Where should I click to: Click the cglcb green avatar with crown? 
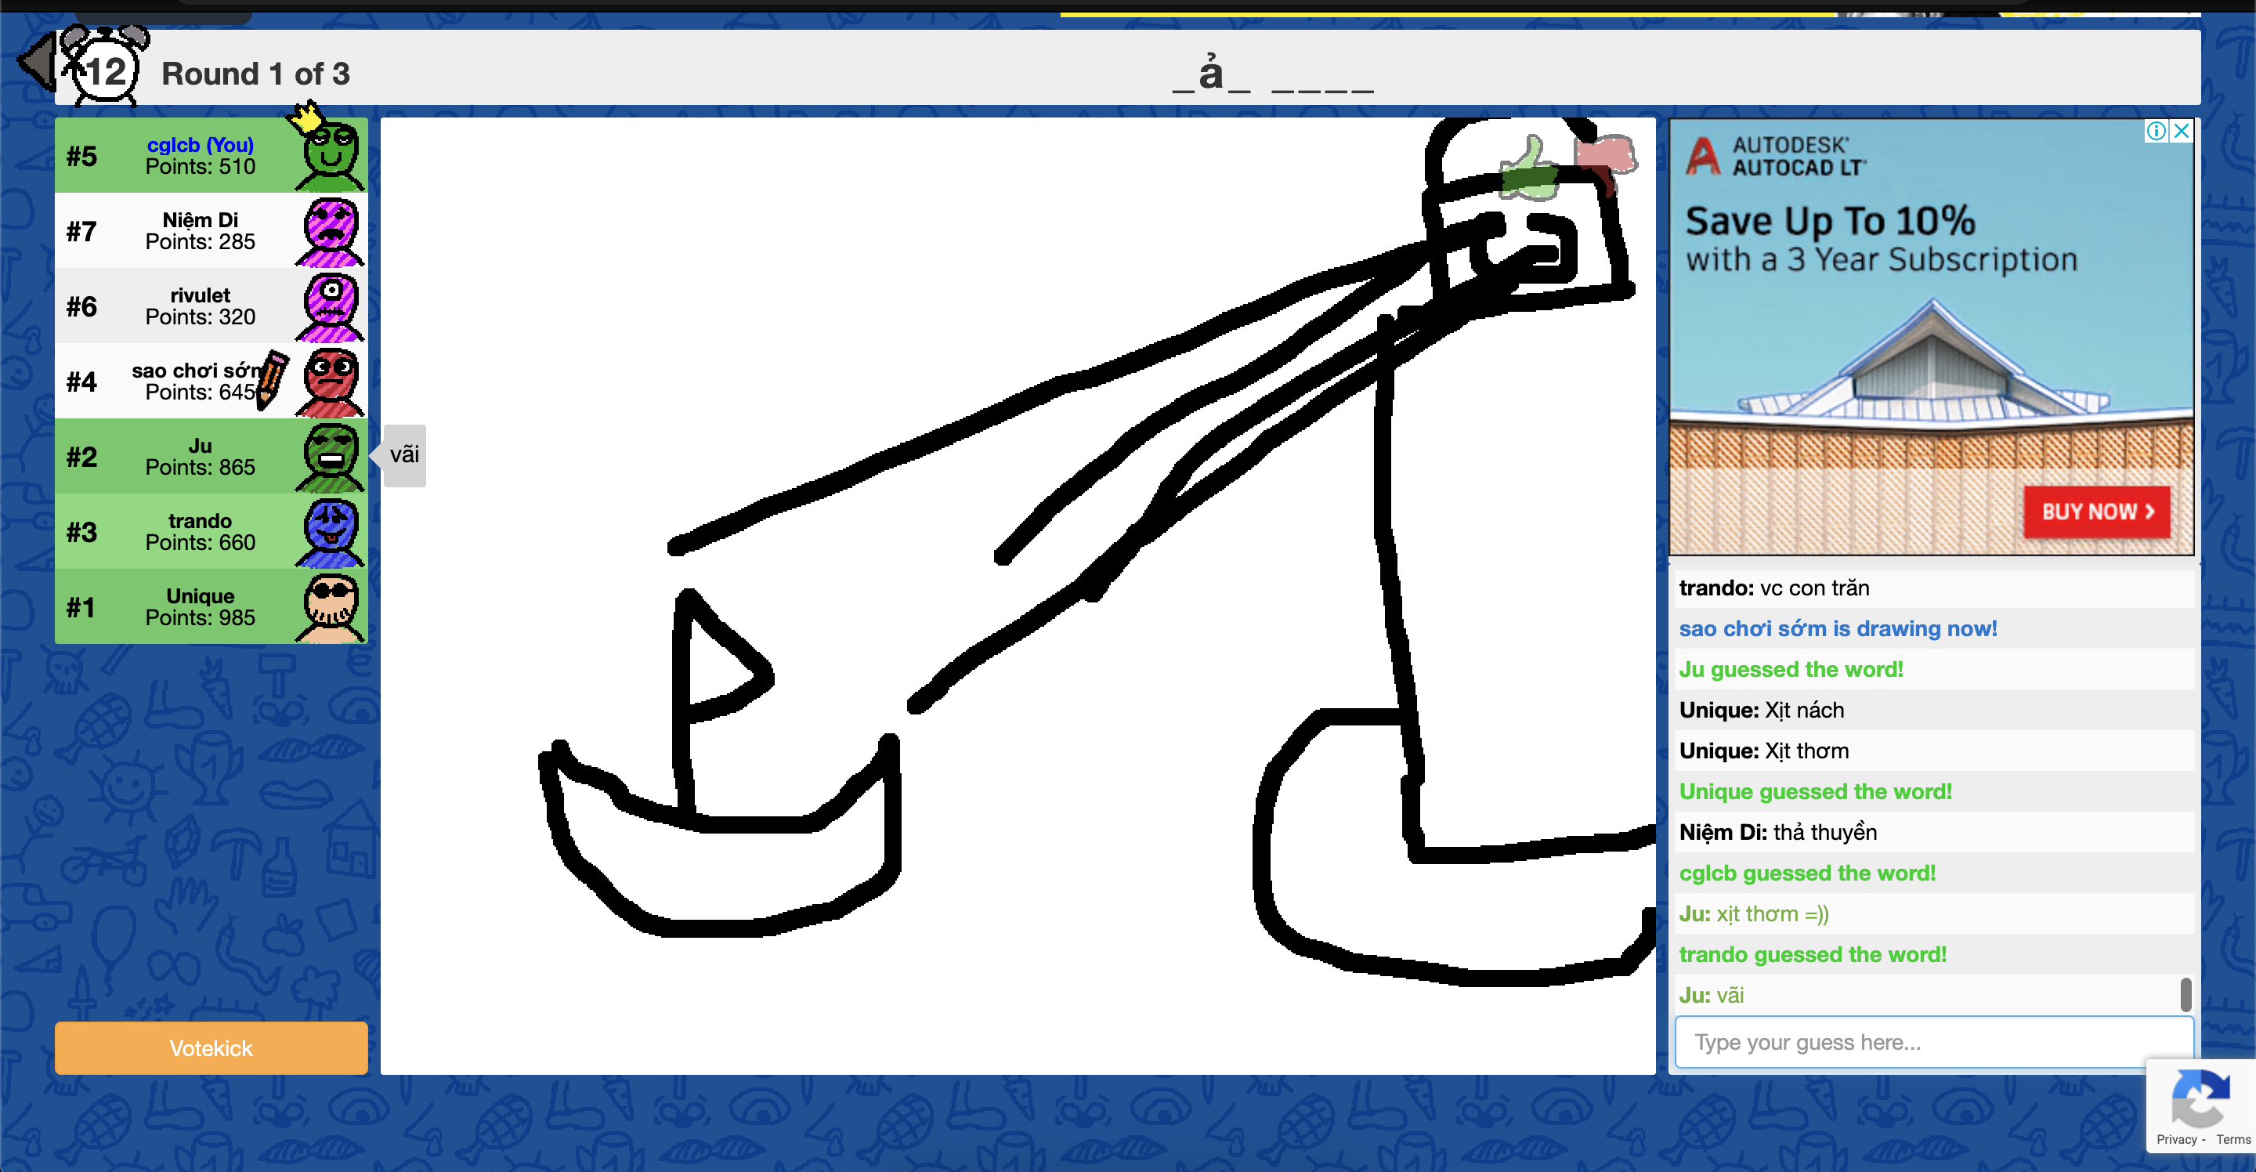pyautogui.click(x=330, y=155)
